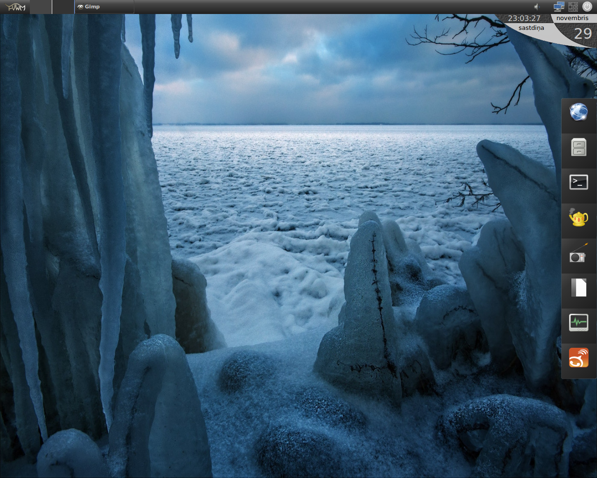This screenshot has width=597, height=478.
Task: Open the power shutdown button
Action: coord(587,7)
